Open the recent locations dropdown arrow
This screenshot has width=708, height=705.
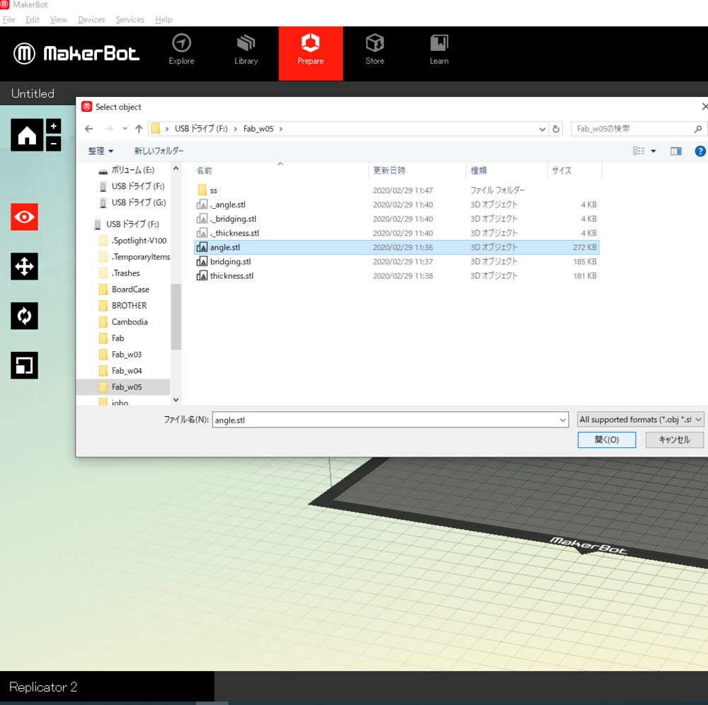tap(125, 129)
